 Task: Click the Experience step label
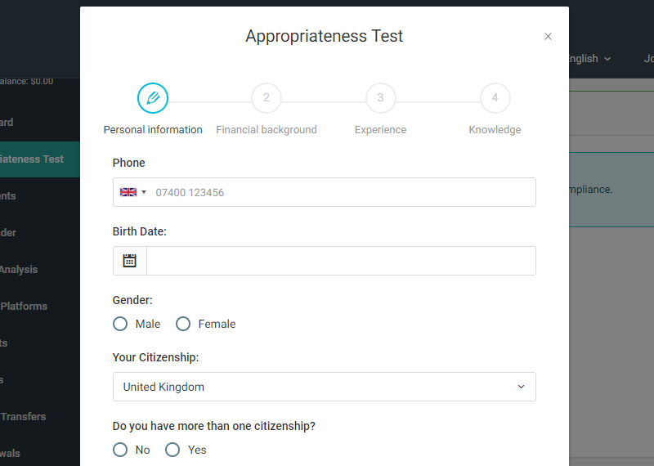coord(380,130)
